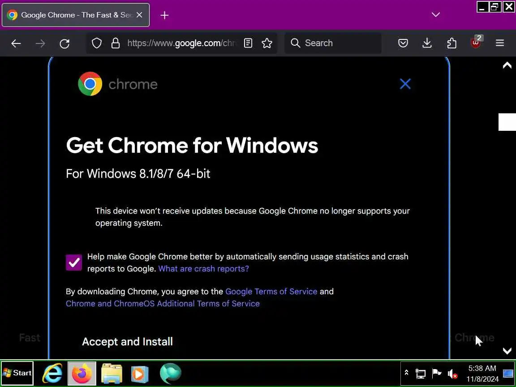Image resolution: width=516 pixels, height=387 pixels.
Task: Open the Windows Start menu
Action: click(17, 373)
